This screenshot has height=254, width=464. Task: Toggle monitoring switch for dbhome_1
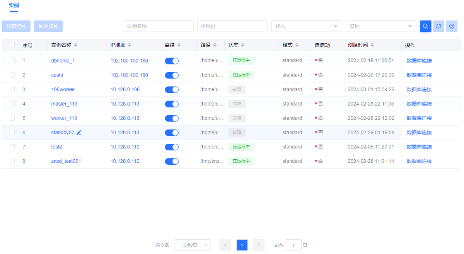point(172,61)
